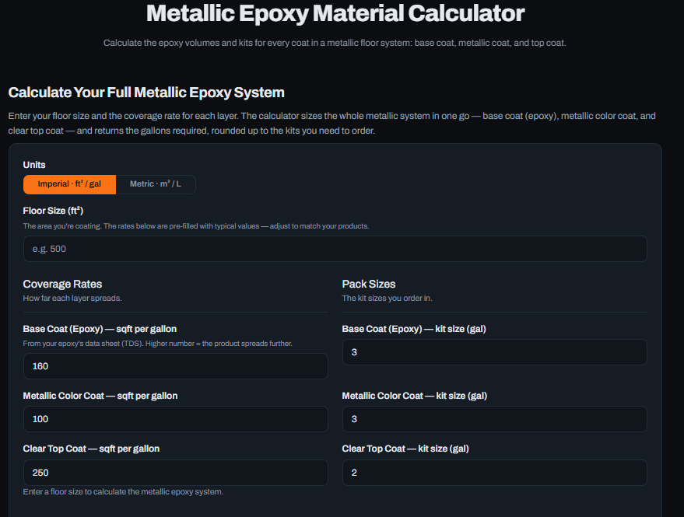Click the Pack Sizes section heading
Viewport: 684px width, 517px height.
tap(369, 285)
